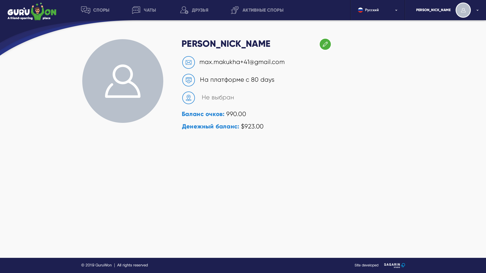Click '© 2019 GuruWon' footer text
Screen dimensions: 486x273
96,265
